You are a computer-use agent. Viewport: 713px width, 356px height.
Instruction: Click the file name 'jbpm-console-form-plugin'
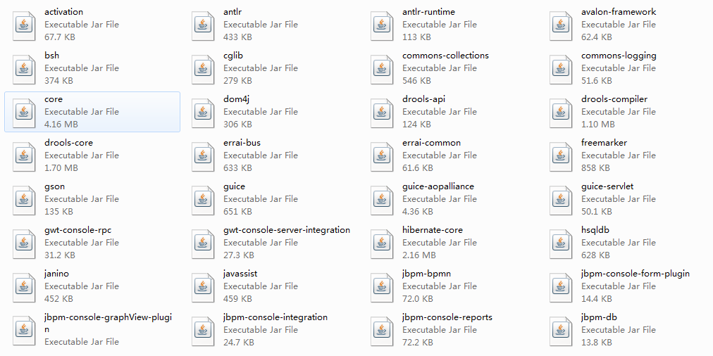[635, 274]
